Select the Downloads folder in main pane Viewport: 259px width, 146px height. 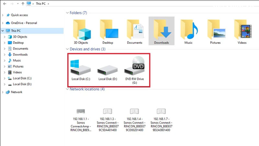coord(162,31)
